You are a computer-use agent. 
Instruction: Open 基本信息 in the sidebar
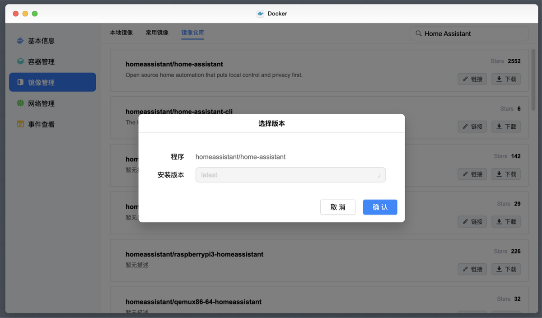point(52,41)
